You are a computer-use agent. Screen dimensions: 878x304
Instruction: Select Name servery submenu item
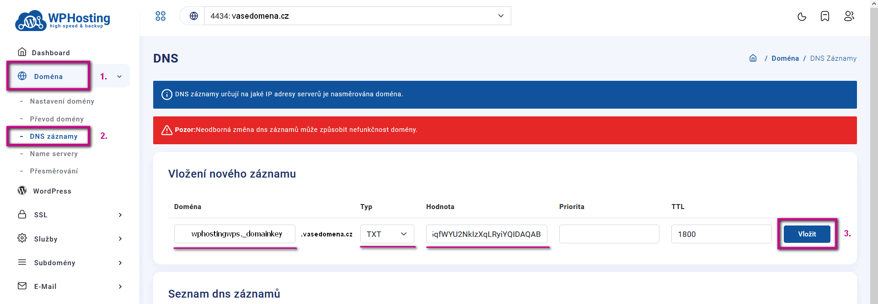(54, 154)
